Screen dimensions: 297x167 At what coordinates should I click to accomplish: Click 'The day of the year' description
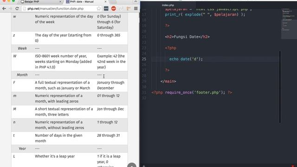[x=63, y=38]
